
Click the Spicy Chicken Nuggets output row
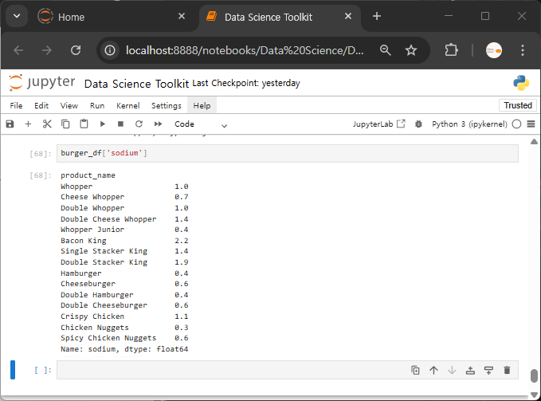point(124,338)
